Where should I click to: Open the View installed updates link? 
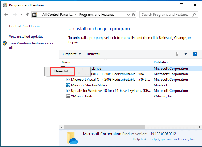pos(26,37)
